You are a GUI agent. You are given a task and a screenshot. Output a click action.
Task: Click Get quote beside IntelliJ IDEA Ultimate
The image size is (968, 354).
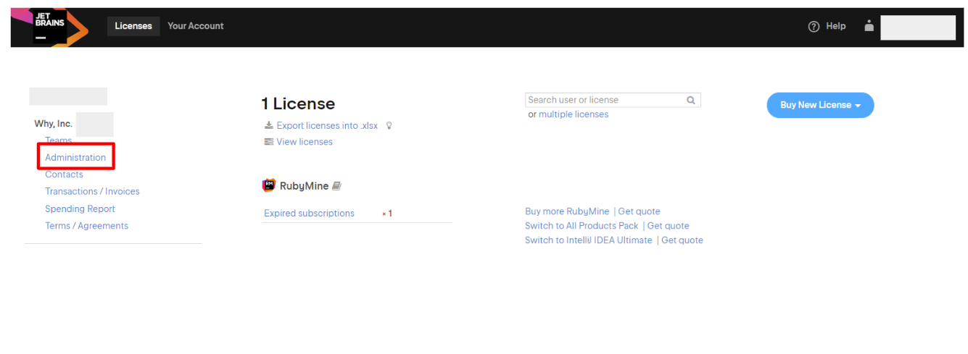[682, 240]
